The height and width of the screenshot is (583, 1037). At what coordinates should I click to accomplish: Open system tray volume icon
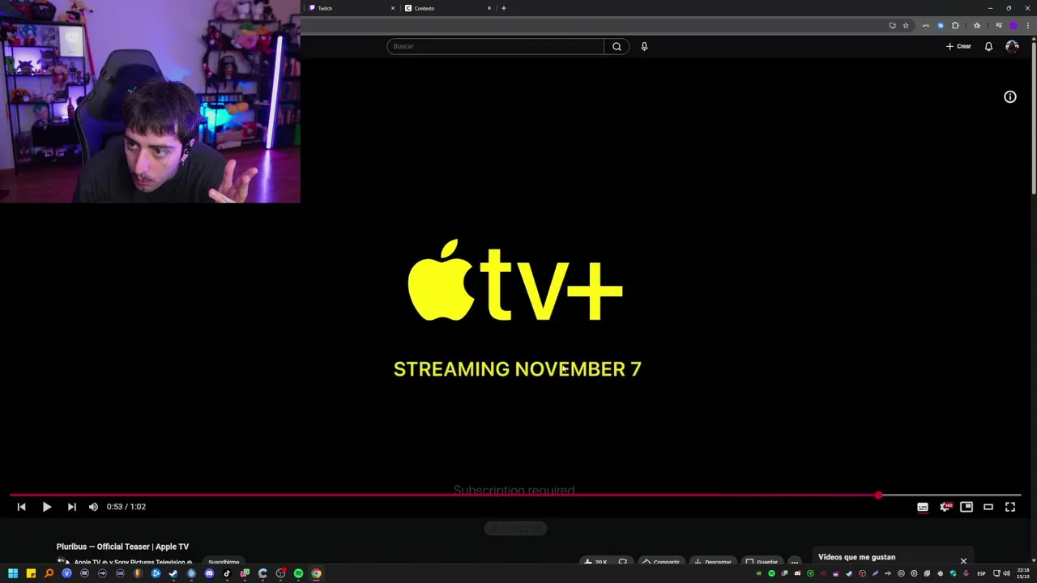[1007, 573]
